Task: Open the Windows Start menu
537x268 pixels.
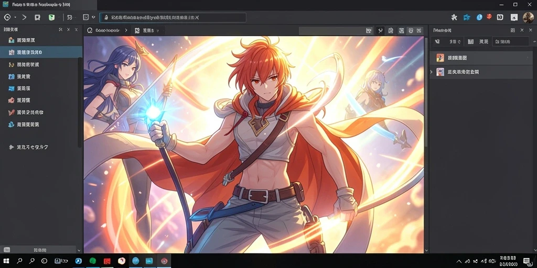Action: click(x=6, y=261)
